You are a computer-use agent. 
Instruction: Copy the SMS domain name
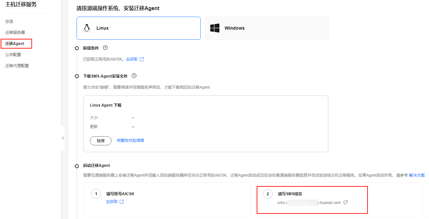pyautogui.click(x=346, y=202)
